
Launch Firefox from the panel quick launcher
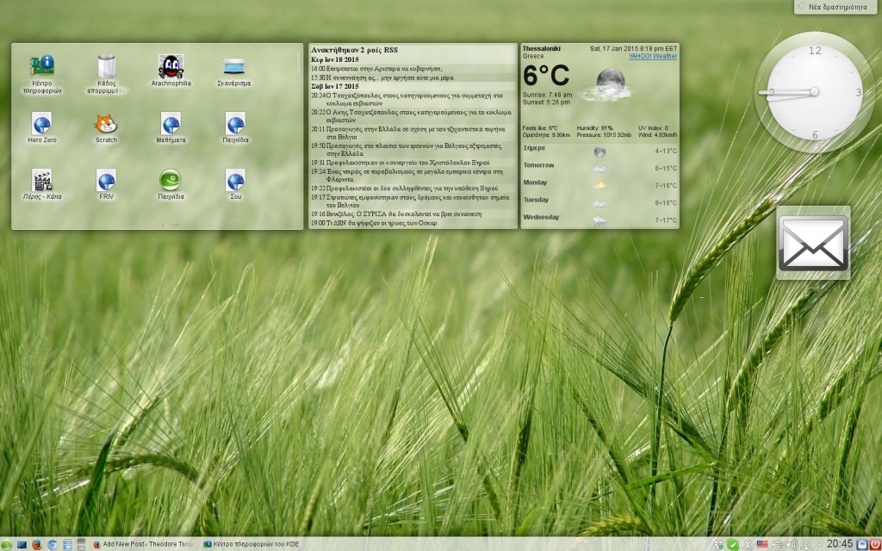(x=37, y=544)
